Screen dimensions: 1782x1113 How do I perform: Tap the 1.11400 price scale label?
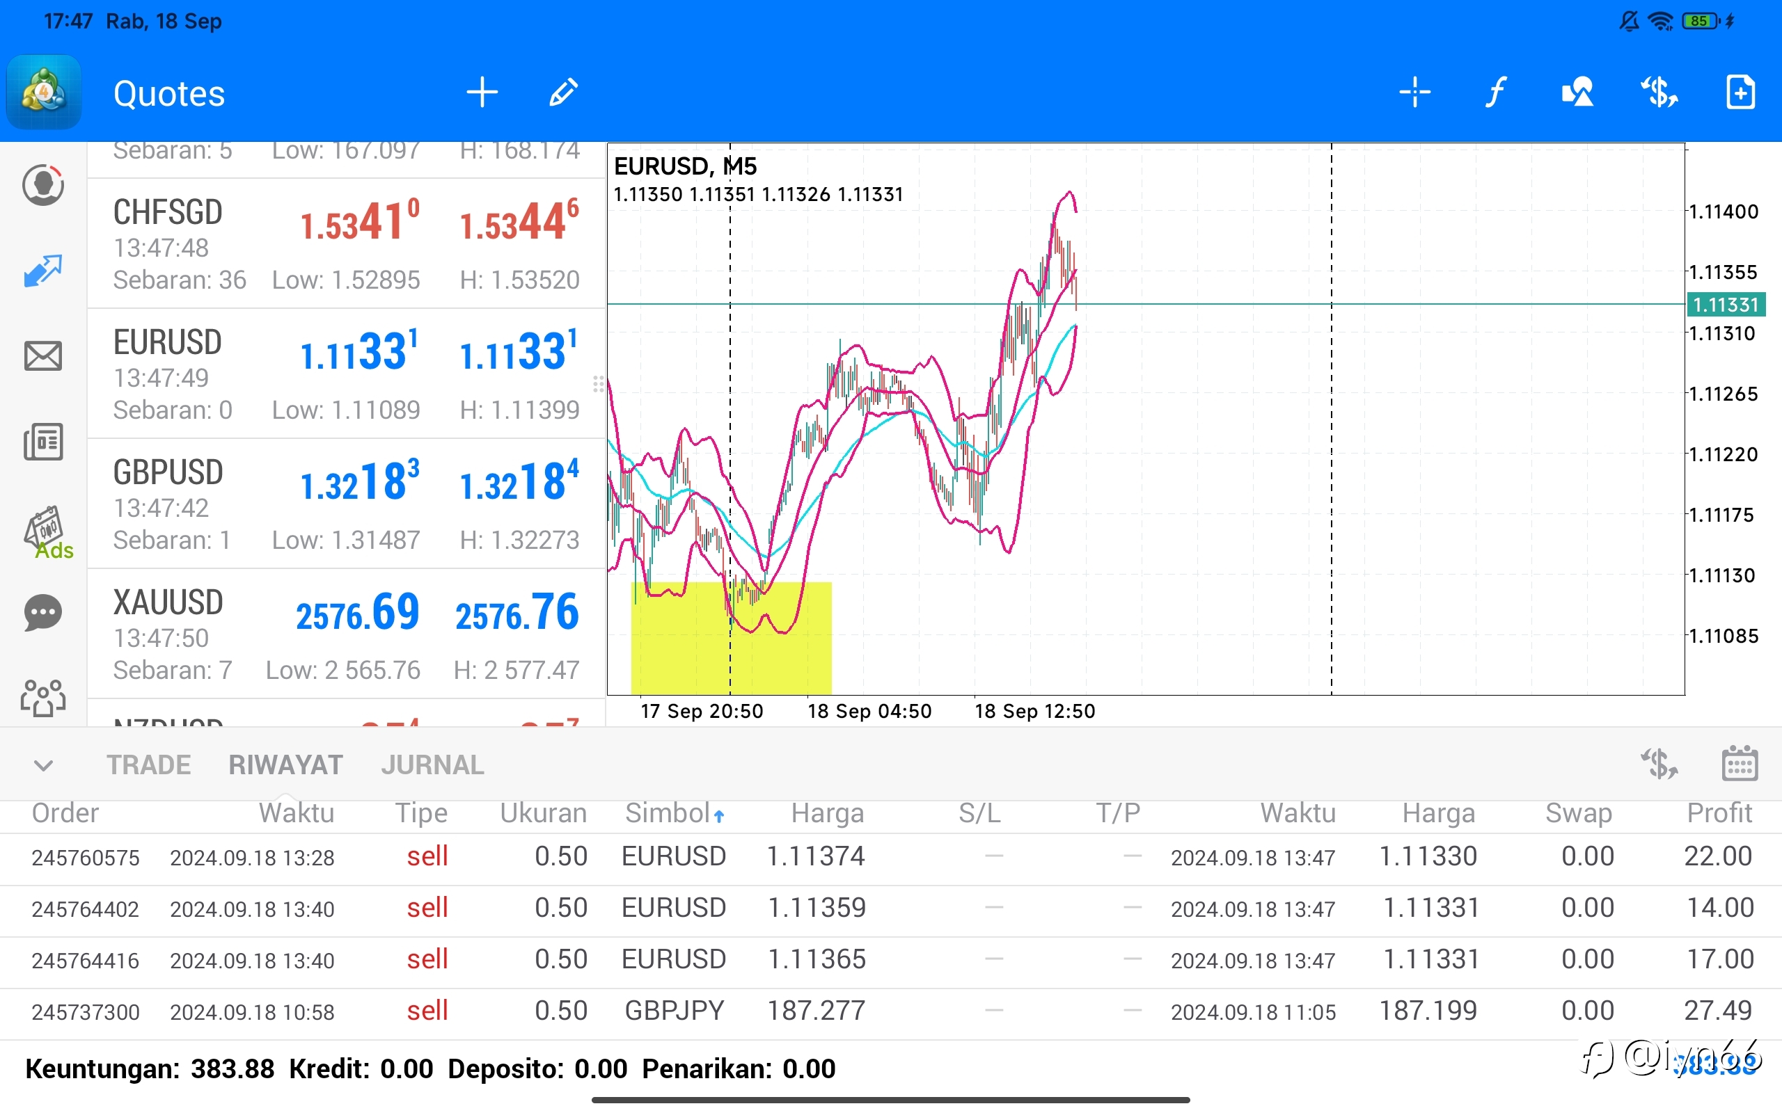pyautogui.click(x=1723, y=212)
